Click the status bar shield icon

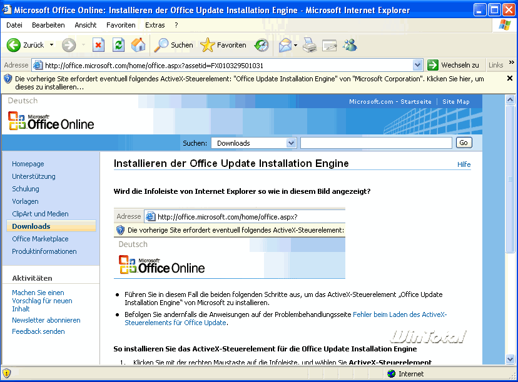(7, 373)
